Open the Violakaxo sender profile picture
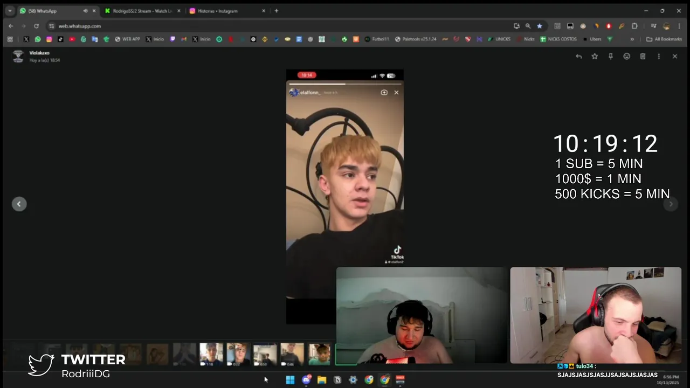Viewport: 690px width, 388px height. tap(18, 56)
